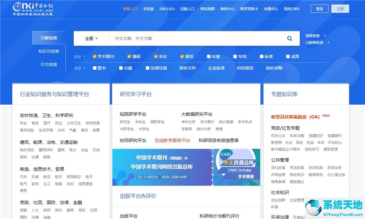
Task: Uncheck the 会议 checkbox
Action: tap(156, 57)
